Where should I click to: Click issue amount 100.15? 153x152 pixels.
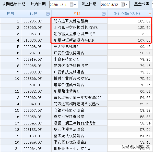pos(144,47)
